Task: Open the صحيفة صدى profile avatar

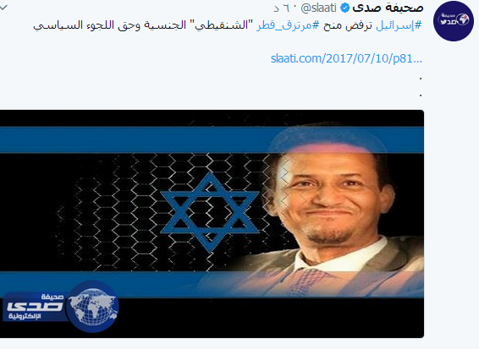Action: pos(454,21)
